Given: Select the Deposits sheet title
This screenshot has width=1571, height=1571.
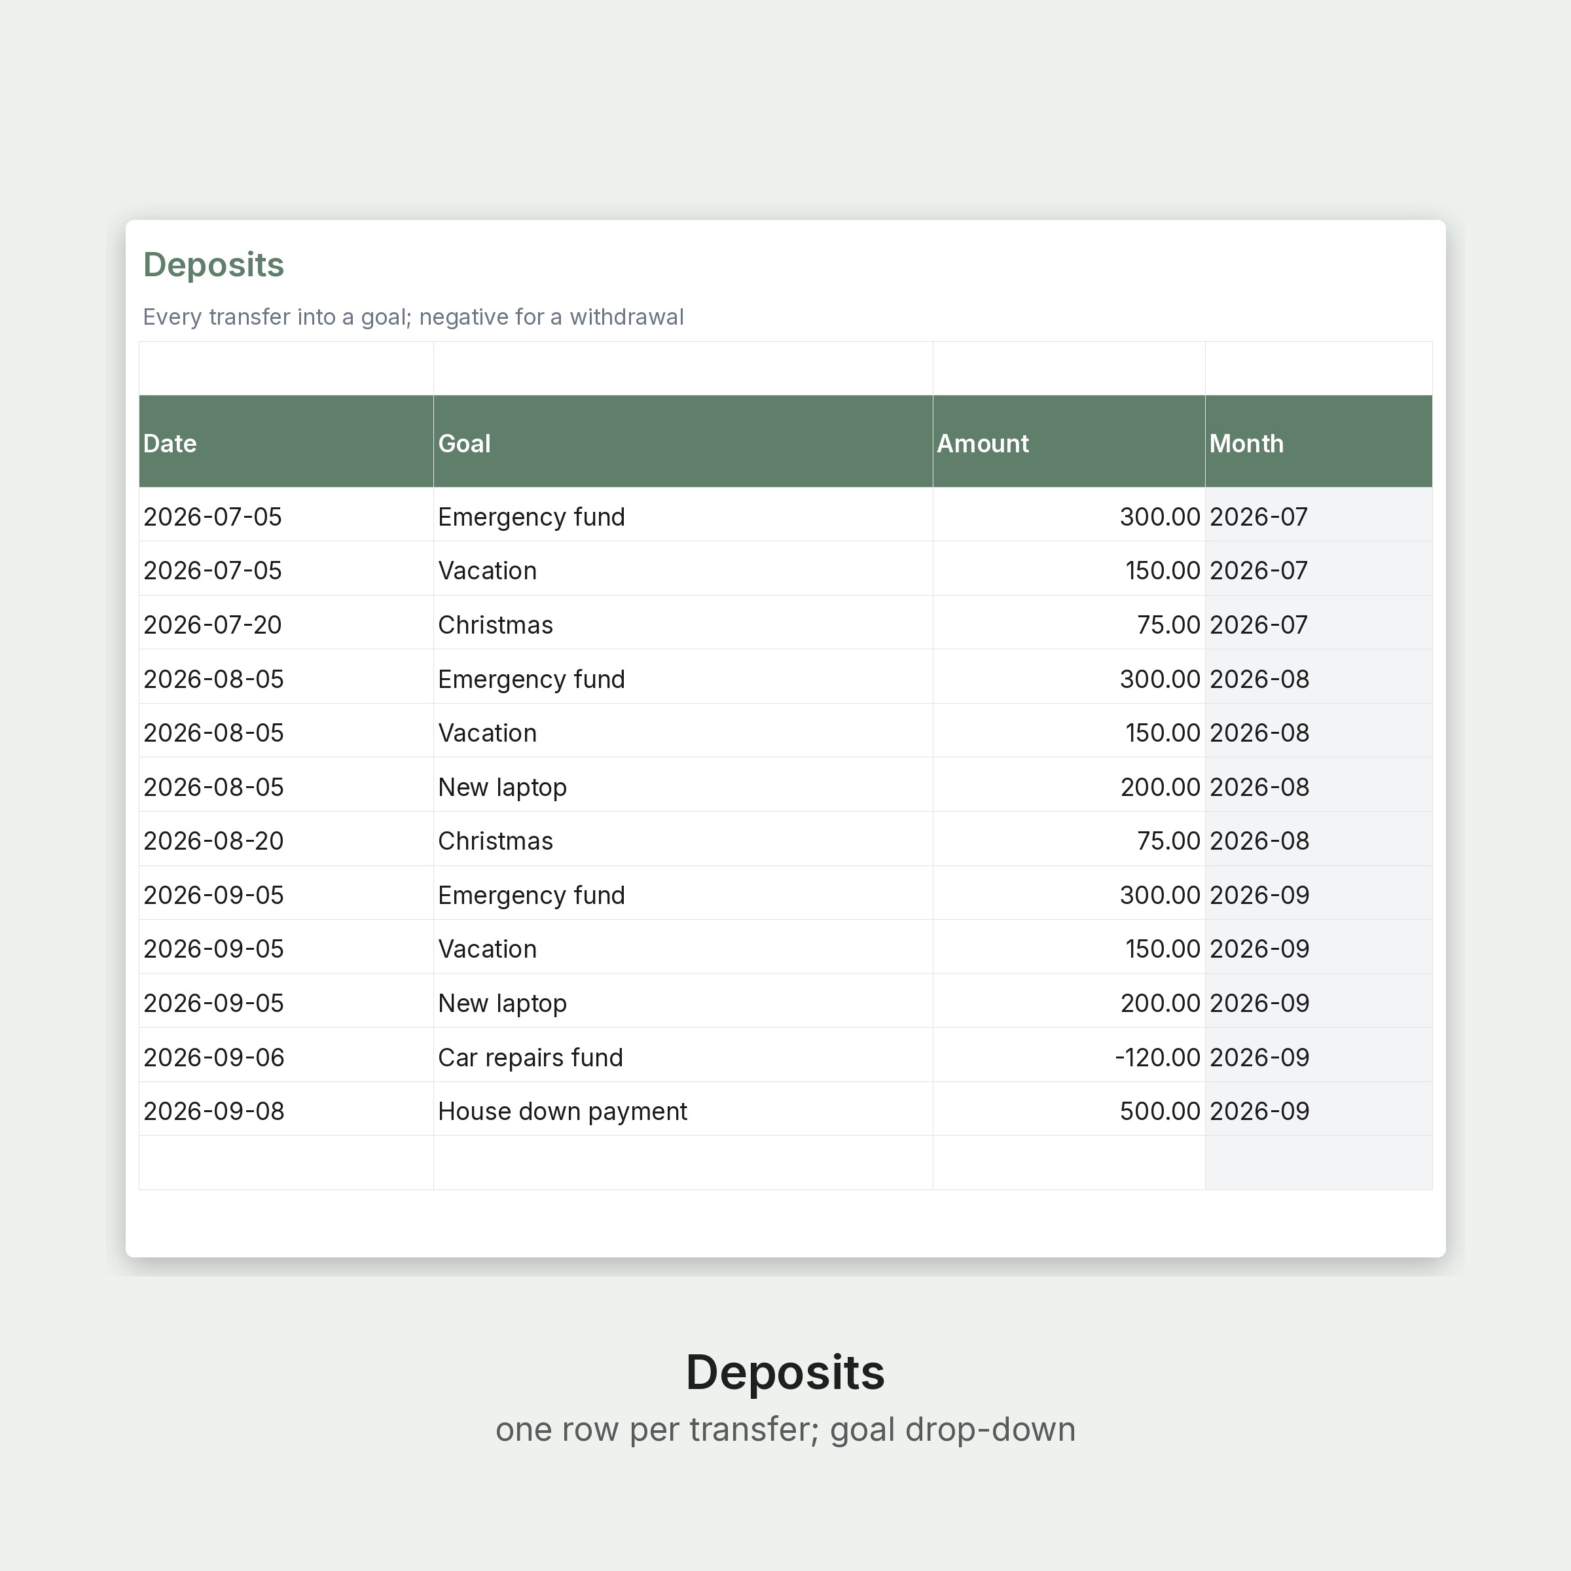Looking at the screenshot, I should [x=214, y=265].
